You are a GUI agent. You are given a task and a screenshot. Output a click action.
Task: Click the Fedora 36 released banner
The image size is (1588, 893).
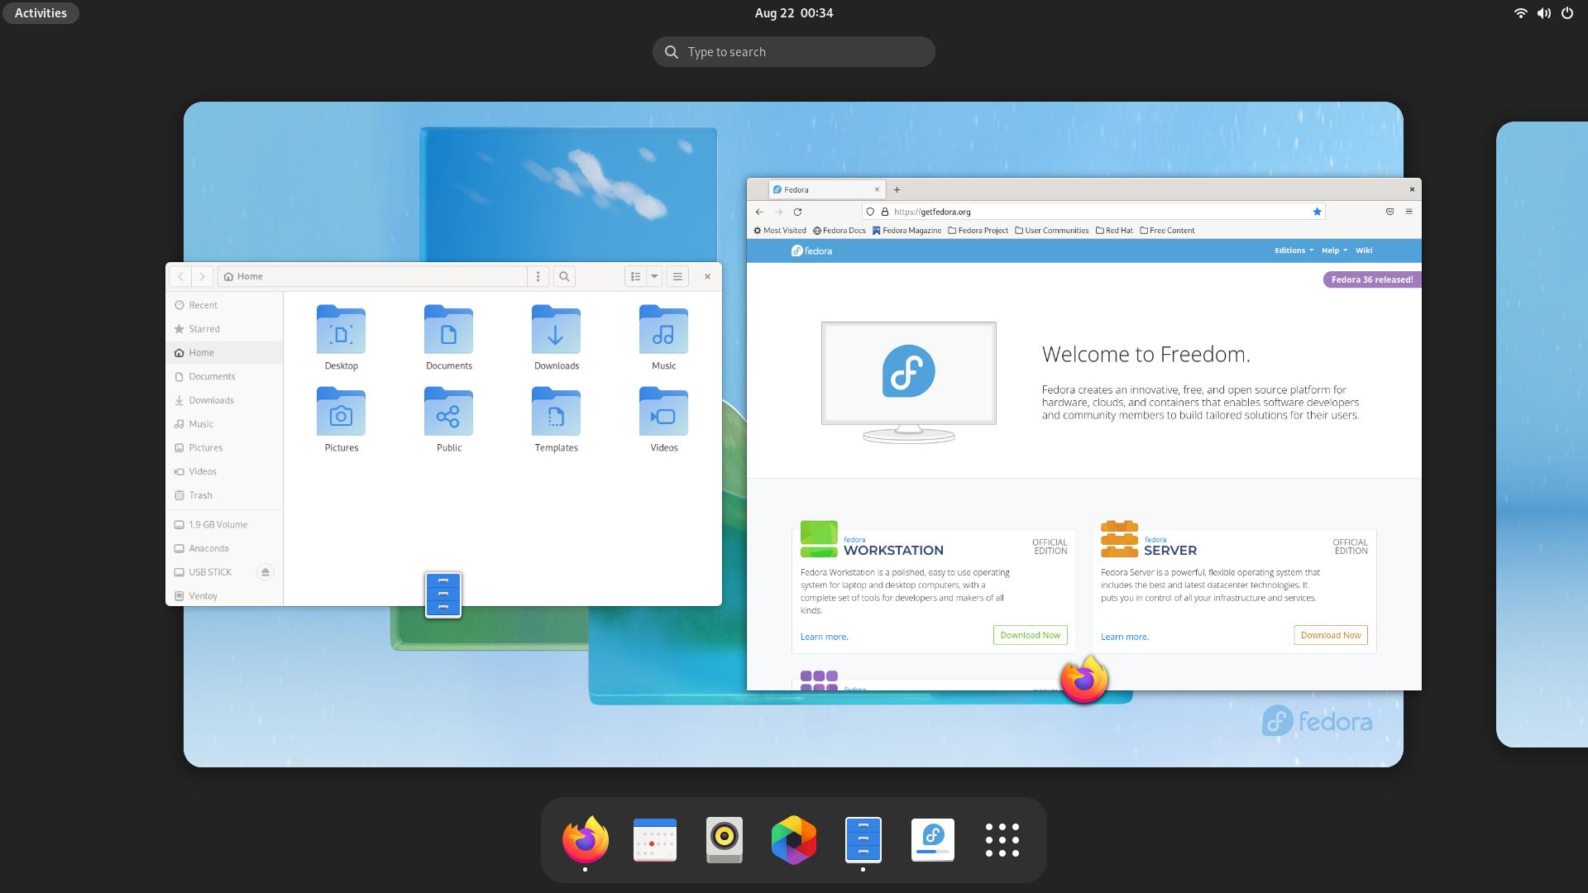[1371, 279]
